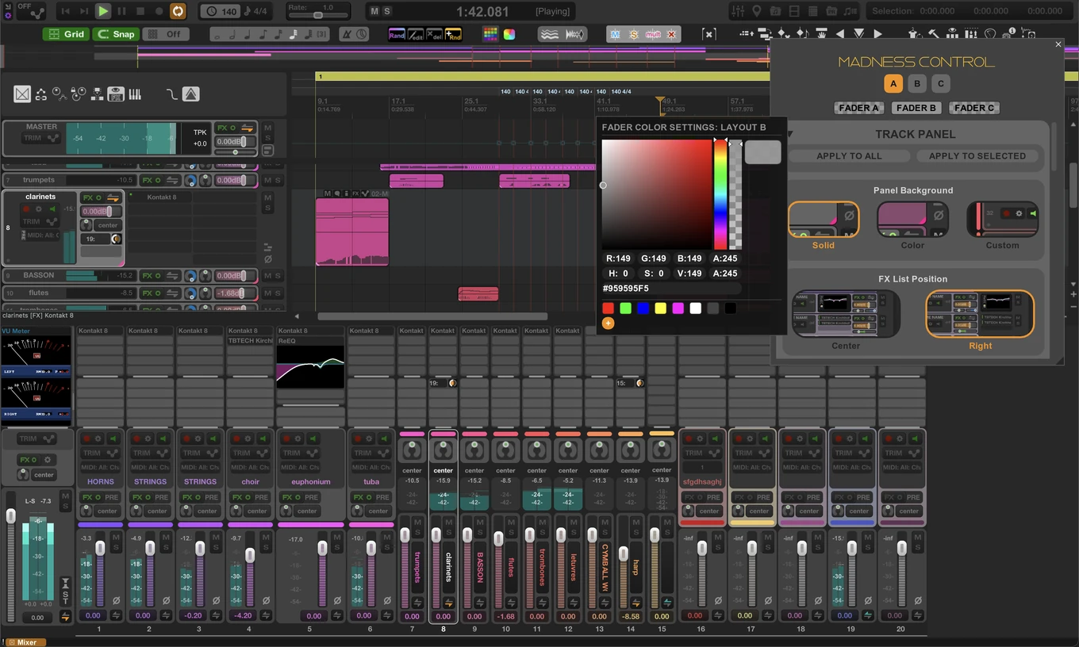The image size is (1079, 647).
Task: Open pan mode 'center' on HORNS strip
Action: (x=107, y=511)
